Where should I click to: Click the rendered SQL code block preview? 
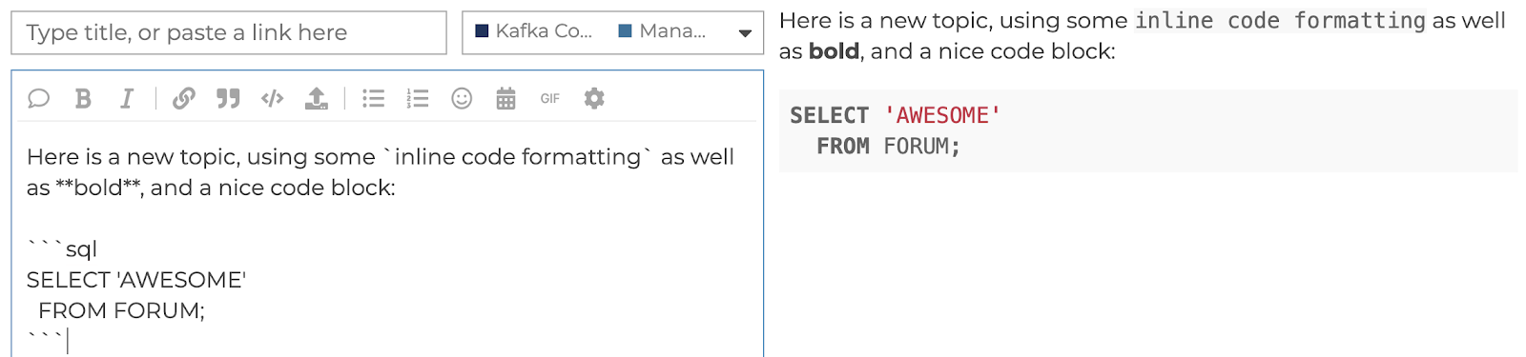[x=1148, y=131]
